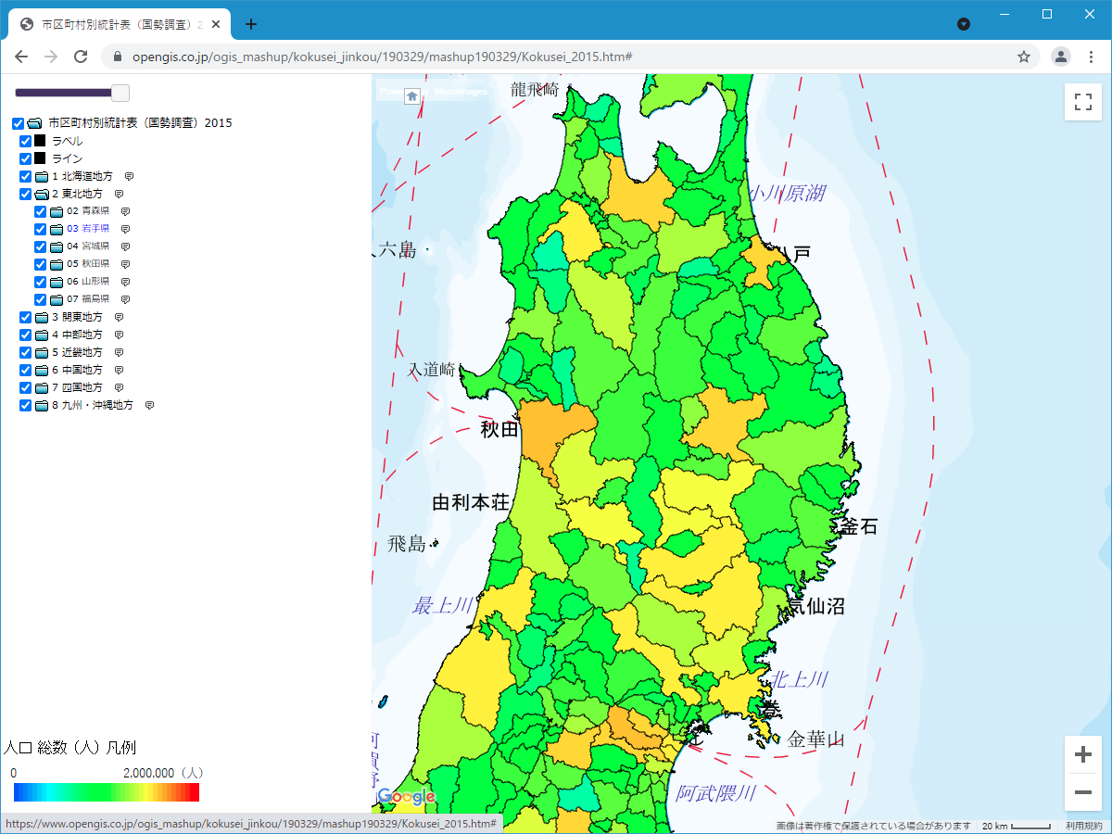
Task: Click the black legend swatch for ラベル
Action: (x=40, y=141)
